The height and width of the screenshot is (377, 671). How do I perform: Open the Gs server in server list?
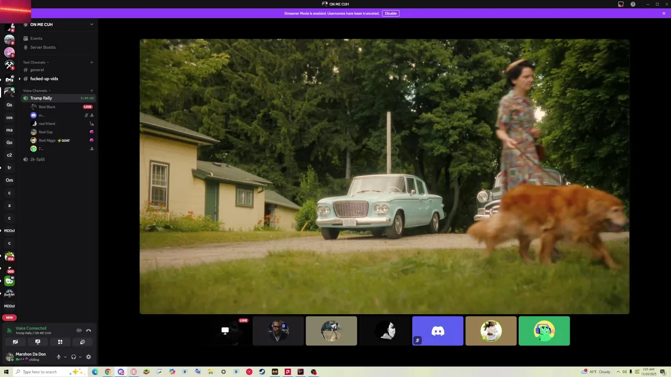coord(9,105)
